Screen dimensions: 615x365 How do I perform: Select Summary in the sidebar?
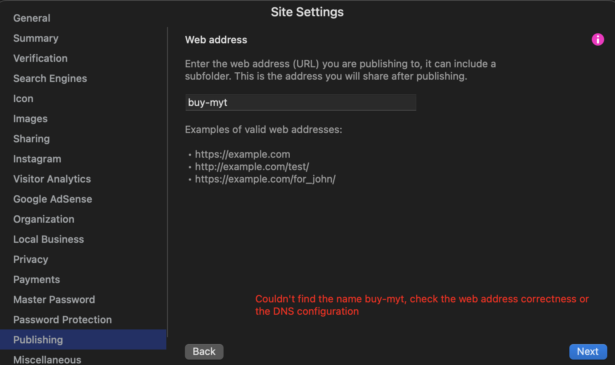[36, 38]
